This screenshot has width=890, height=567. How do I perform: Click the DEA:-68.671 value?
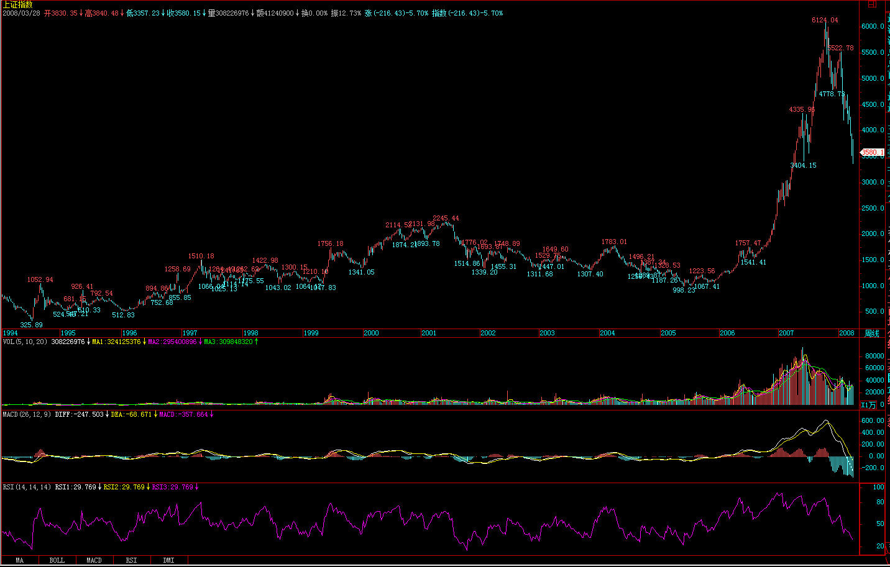tap(131, 415)
